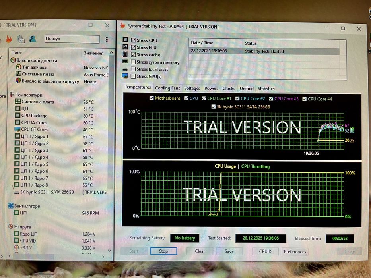The width and height of the screenshot is (371, 278).
Task: Open the flame stability test toolbar icon
Action: tap(9, 39)
